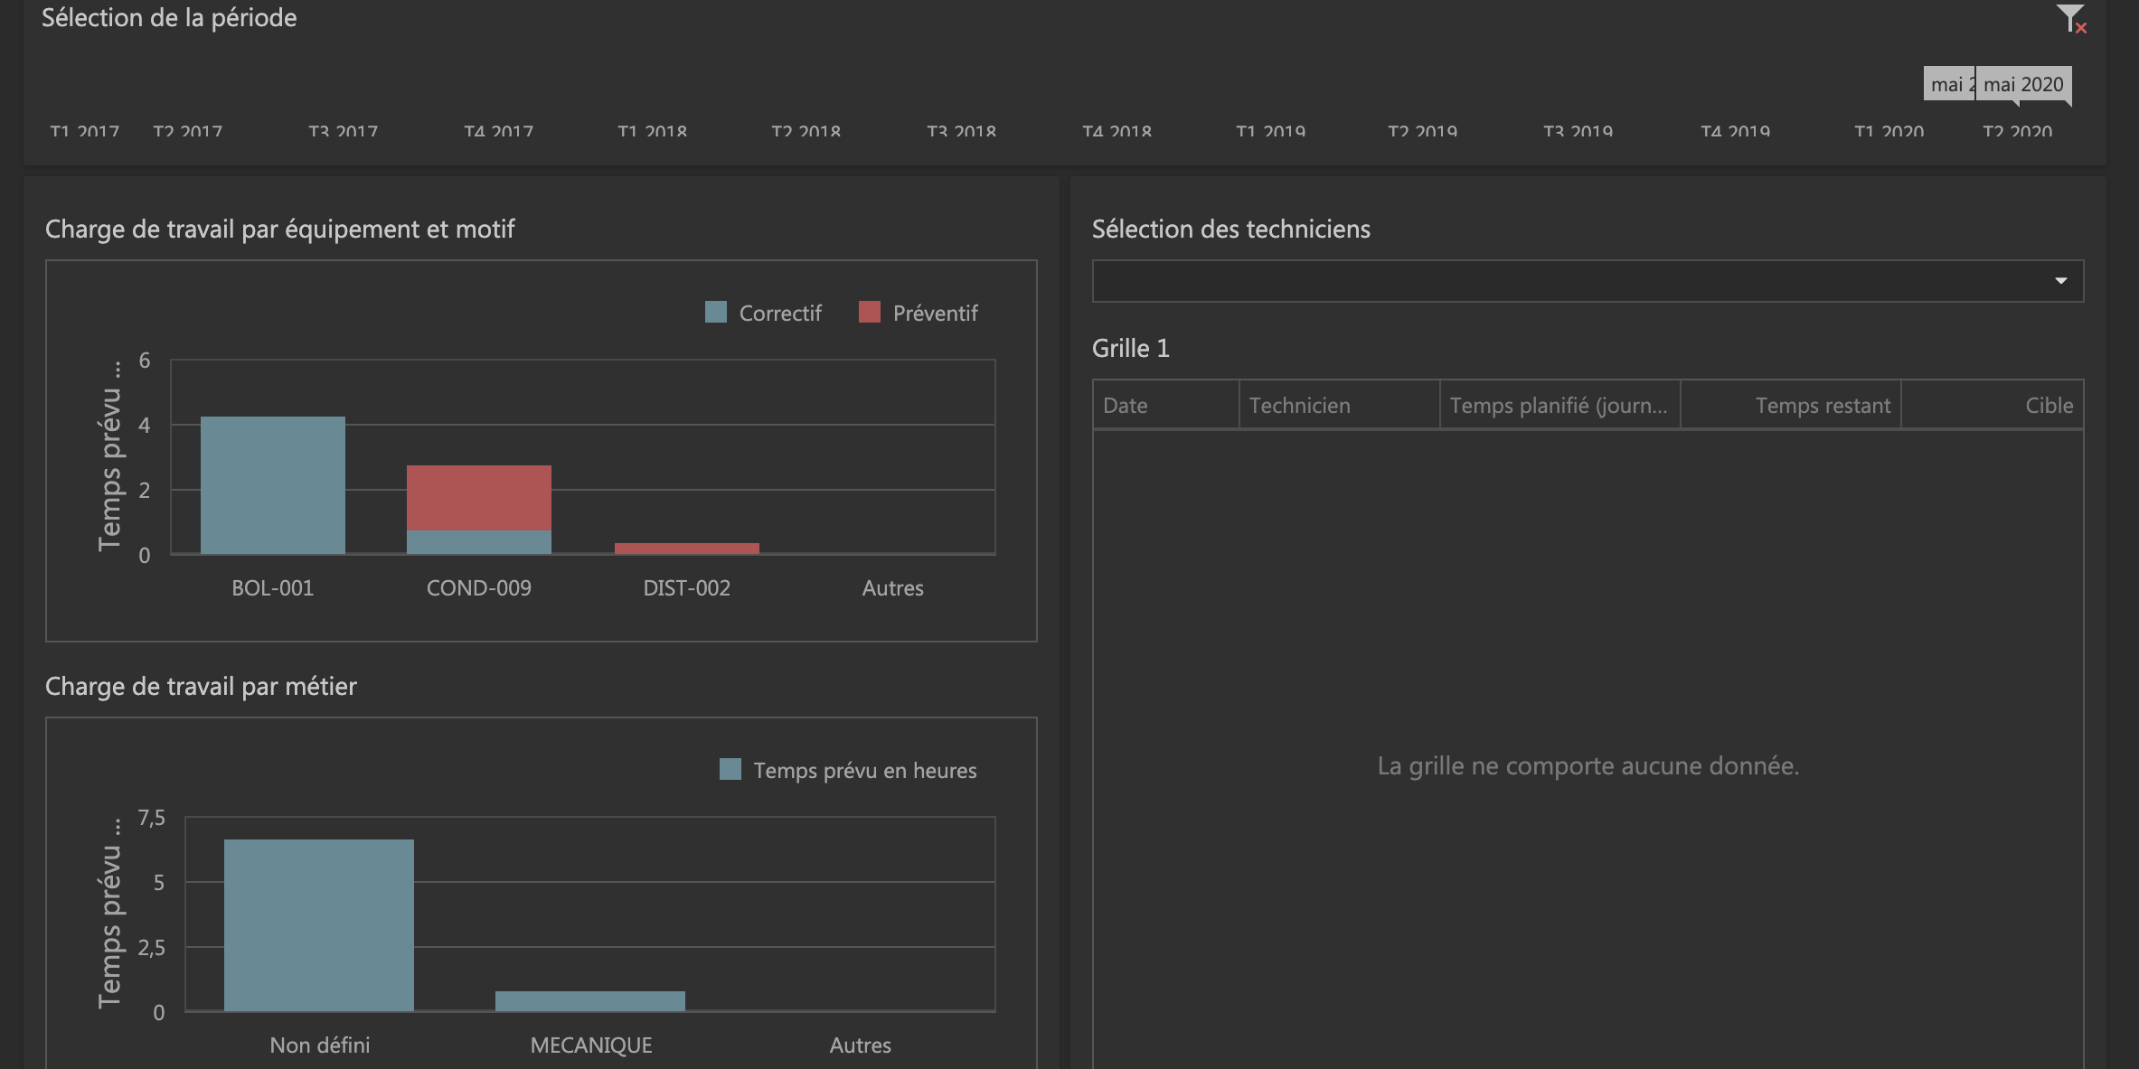Viewport: 2139px width, 1069px height.
Task: Click the 'Grille 1' heading
Action: click(1131, 348)
